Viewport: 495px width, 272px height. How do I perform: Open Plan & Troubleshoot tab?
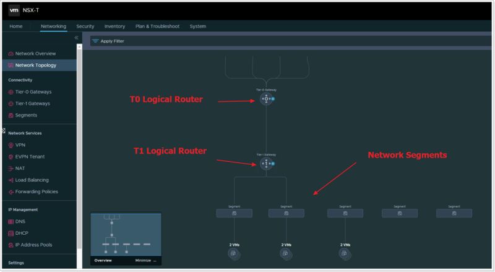157,26
